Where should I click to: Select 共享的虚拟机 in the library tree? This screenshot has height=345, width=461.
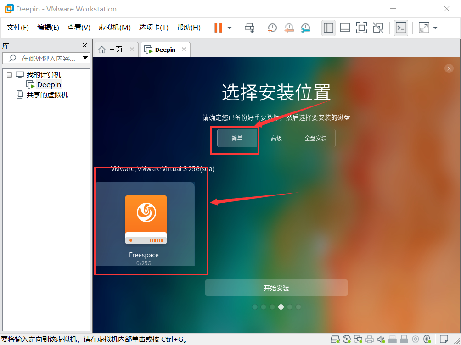point(47,95)
